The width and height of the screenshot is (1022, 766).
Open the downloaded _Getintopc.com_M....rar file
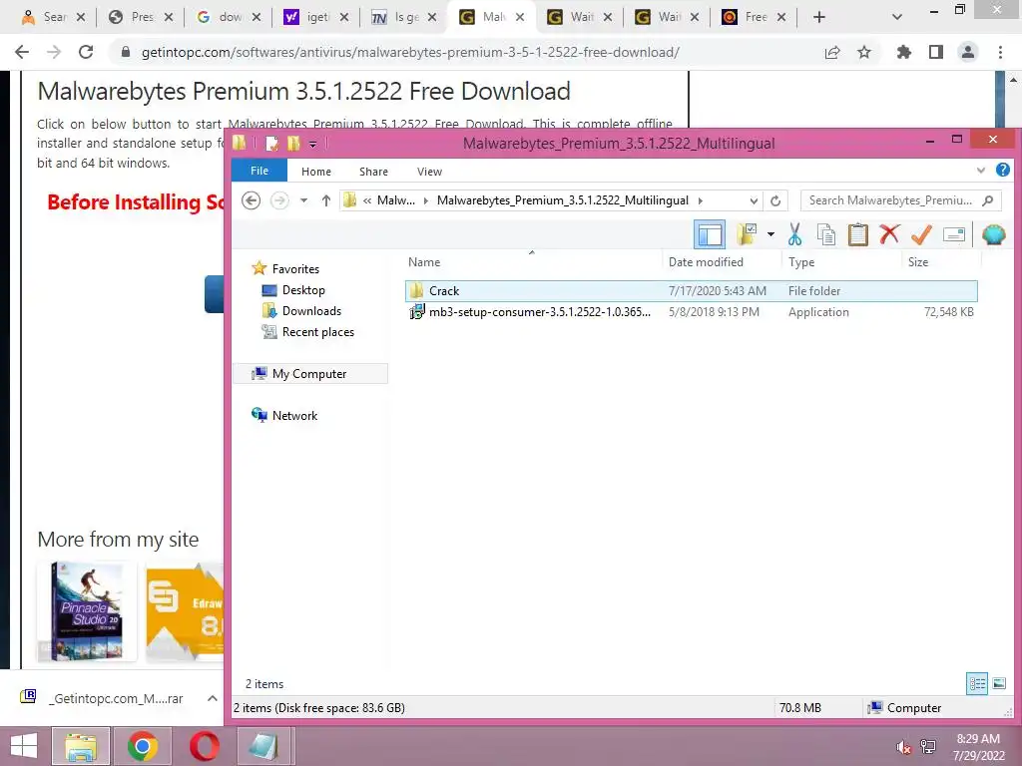103,698
